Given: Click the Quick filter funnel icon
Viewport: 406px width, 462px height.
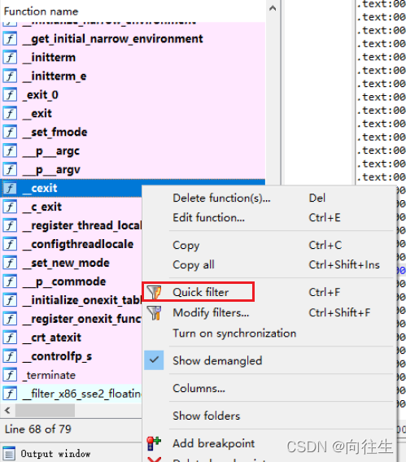Looking at the screenshot, I should (x=155, y=292).
